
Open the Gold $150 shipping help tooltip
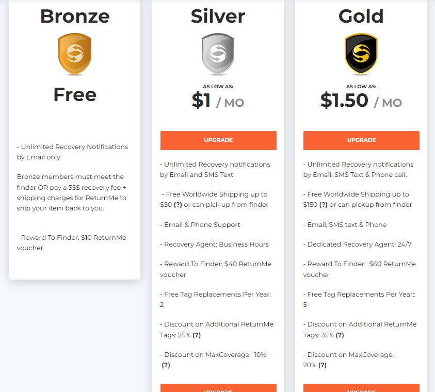323,205
